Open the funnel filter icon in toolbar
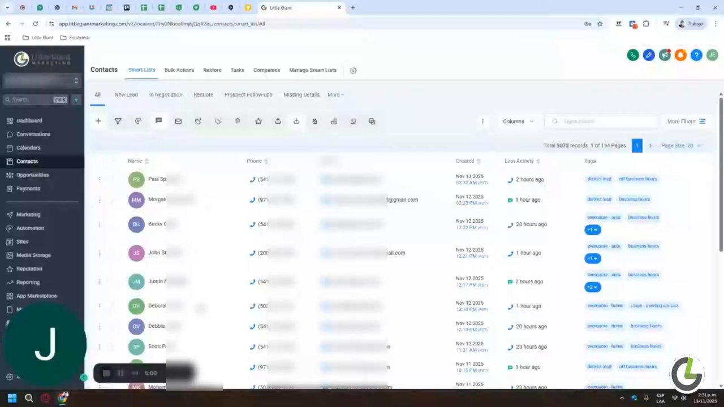Image resolution: width=724 pixels, height=407 pixels. (118, 121)
